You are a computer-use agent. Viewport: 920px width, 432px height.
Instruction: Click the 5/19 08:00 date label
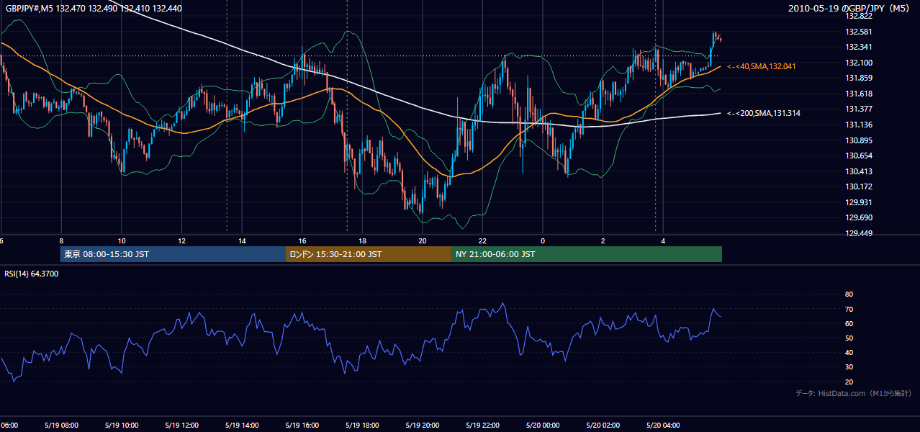click(60, 426)
